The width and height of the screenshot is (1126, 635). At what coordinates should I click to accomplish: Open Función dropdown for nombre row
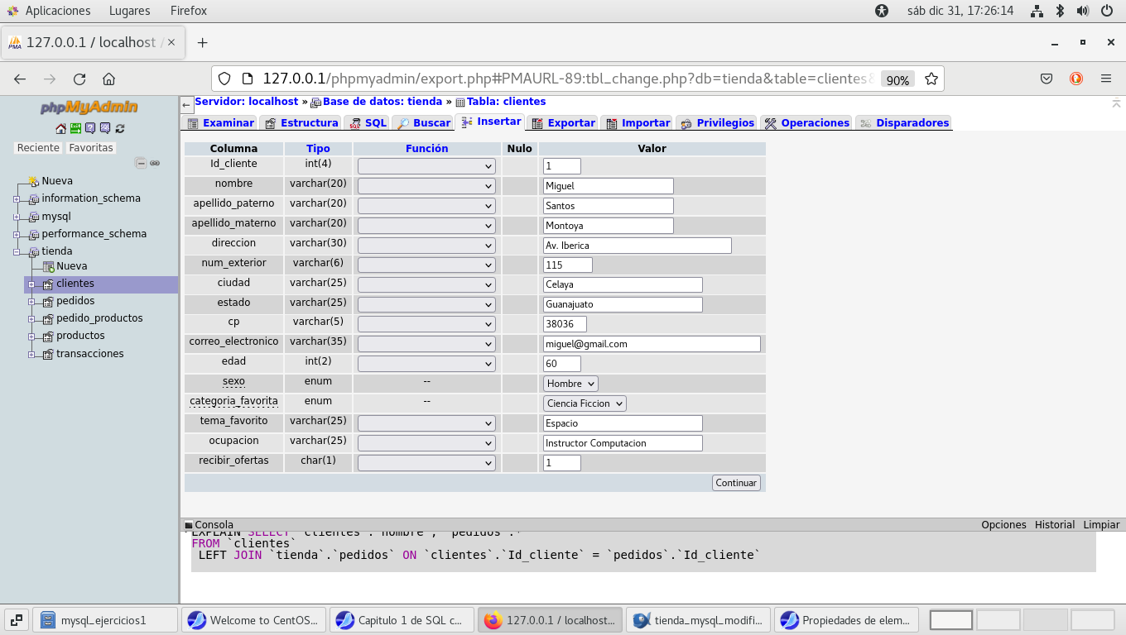(x=426, y=186)
